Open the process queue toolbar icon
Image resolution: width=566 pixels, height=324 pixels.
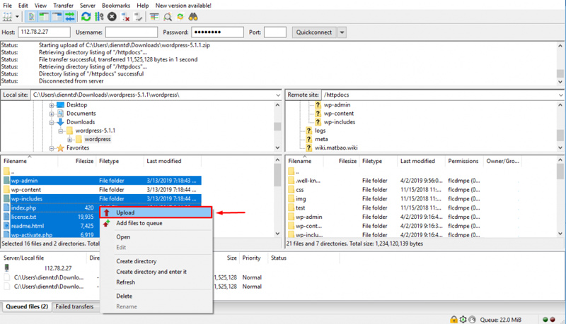[99, 16]
